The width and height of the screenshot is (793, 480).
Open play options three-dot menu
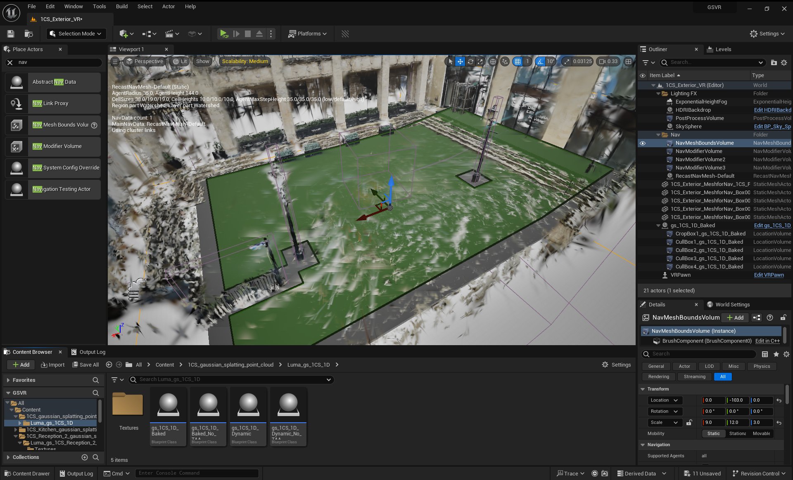click(271, 34)
